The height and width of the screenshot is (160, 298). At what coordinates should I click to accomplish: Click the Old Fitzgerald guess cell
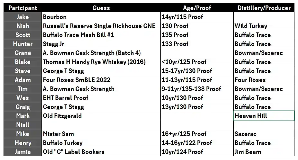pyautogui.click(x=101, y=116)
